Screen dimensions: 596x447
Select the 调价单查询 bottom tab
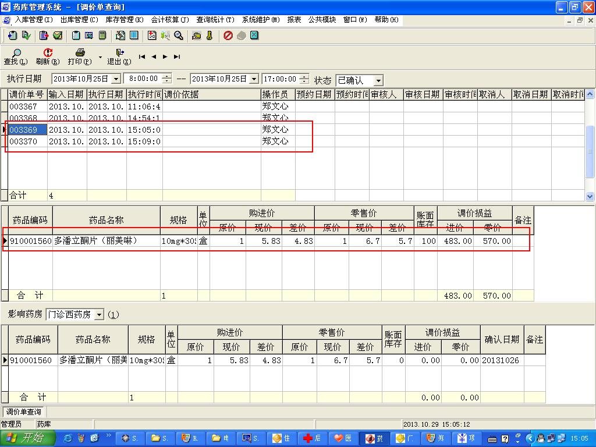pyautogui.click(x=23, y=411)
